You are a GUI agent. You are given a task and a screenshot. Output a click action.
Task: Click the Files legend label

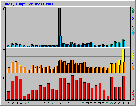point(133,21)
